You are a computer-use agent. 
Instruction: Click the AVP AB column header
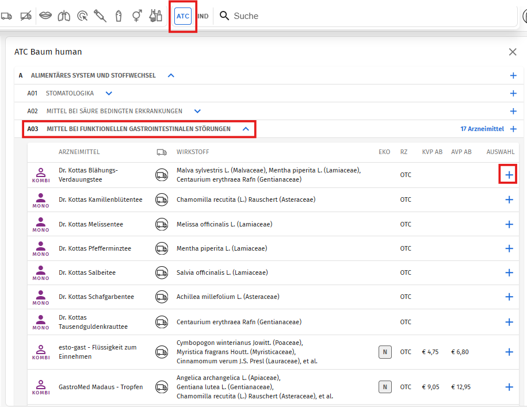tap(461, 152)
